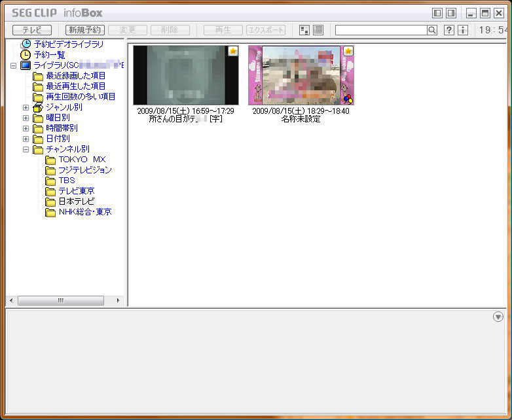
Task: Switch to thumbnail view mode icon
Action: [x=304, y=30]
